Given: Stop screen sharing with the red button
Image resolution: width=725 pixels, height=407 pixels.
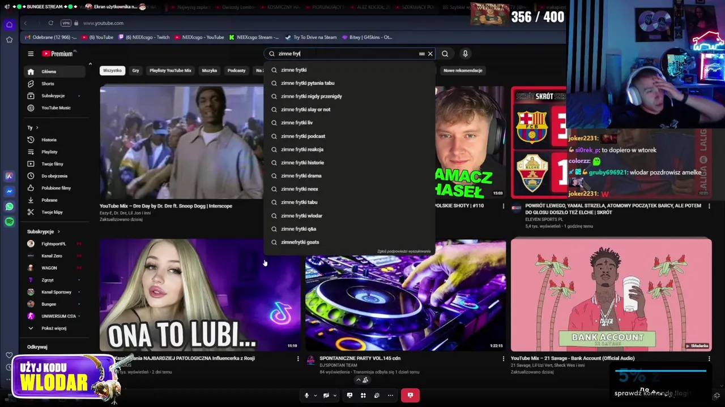Looking at the screenshot, I should click(x=411, y=395).
